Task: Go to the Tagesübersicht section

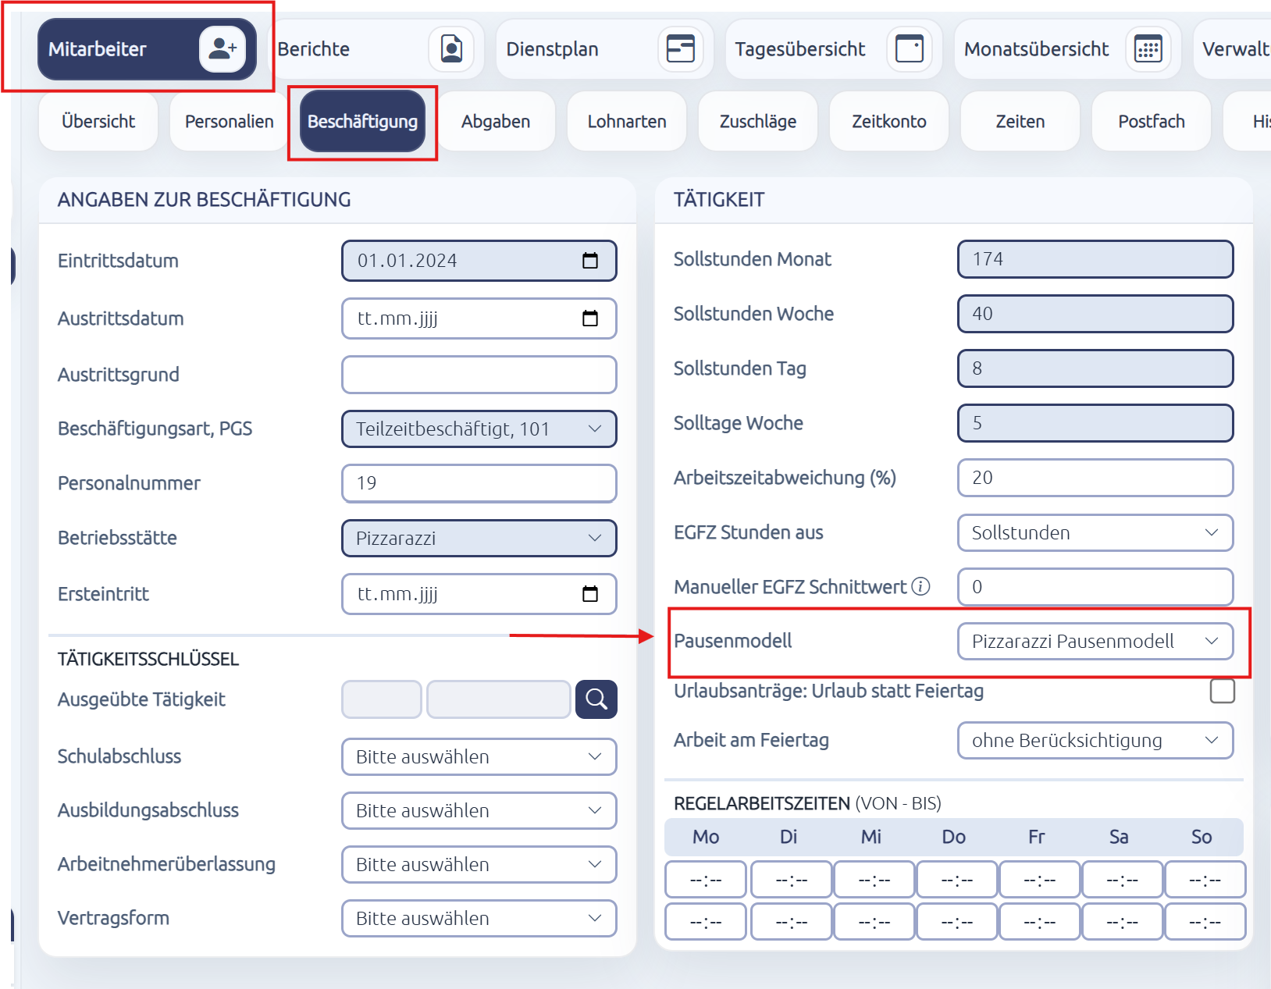Action: (x=834, y=49)
